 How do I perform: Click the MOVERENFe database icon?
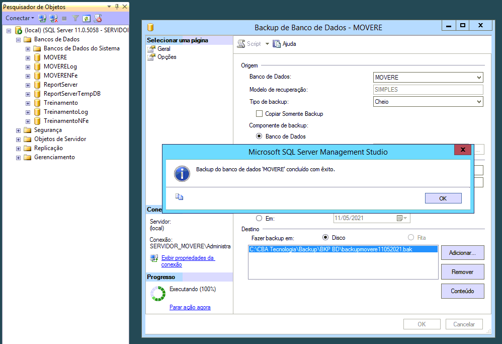(37, 76)
